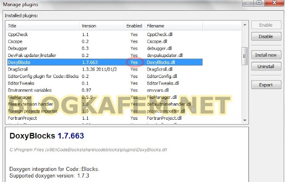Click the Export button
The height and width of the screenshot is (182, 285).
tap(266, 85)
